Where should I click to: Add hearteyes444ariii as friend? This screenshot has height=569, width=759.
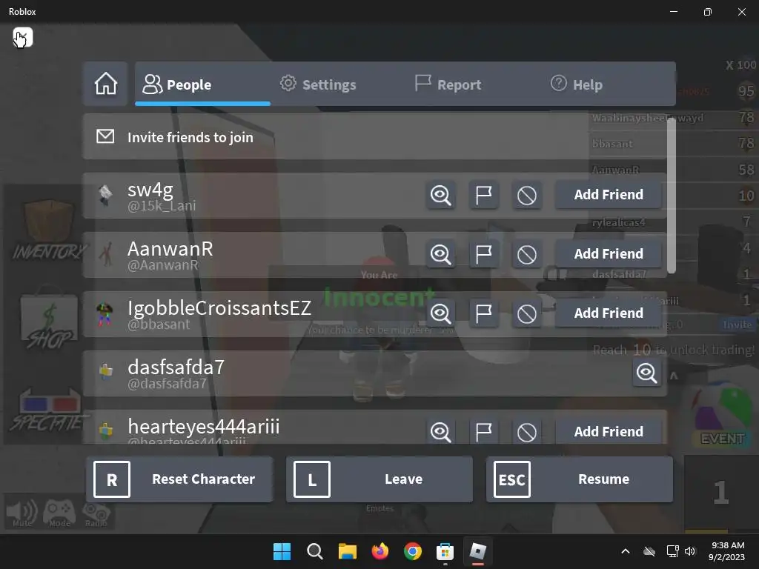[609, 431]
